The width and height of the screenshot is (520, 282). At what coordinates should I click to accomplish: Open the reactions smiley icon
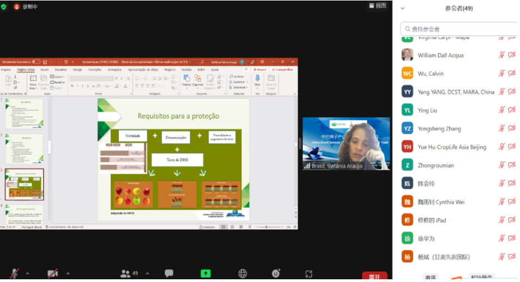point(276,273)
